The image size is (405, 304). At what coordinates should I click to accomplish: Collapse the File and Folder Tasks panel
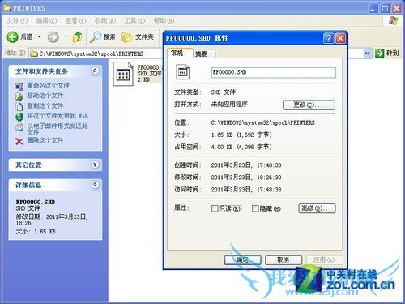(95, 71)
